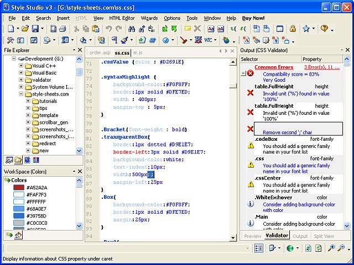Viewport: 354px width, 265px height.
Task: Collapse the Development (G:) drive node
Action: (x=14, y=59)
